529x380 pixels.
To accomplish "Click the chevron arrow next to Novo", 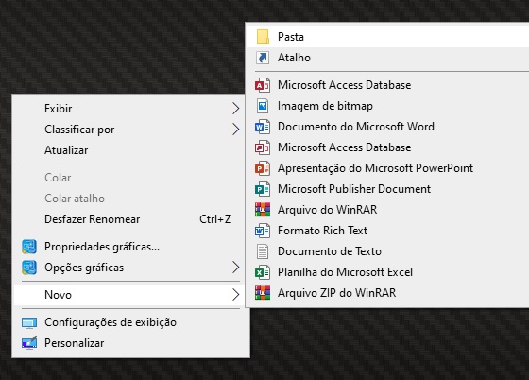I will click(x=236, y=295).
